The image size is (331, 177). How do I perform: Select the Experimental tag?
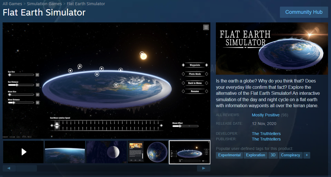pyautogui.click(x=229, y=155)
